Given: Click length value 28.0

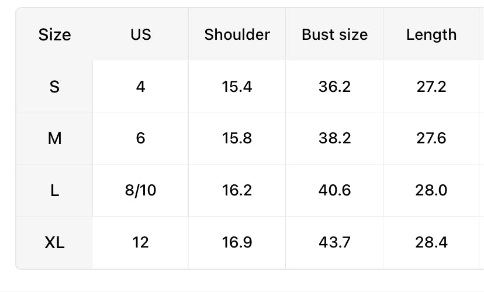Looking at the screenshot, I should [431, 190].
